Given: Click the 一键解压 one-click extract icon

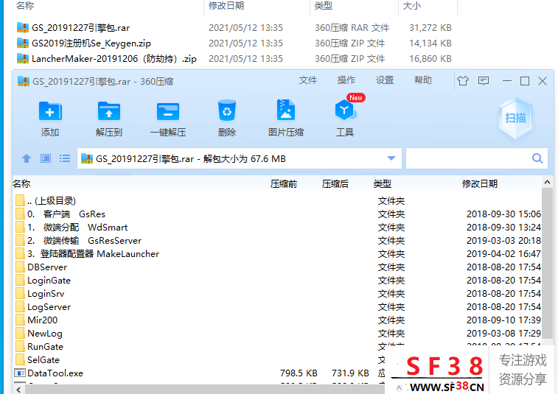Looking at the screenshot, I should point(168,111).
